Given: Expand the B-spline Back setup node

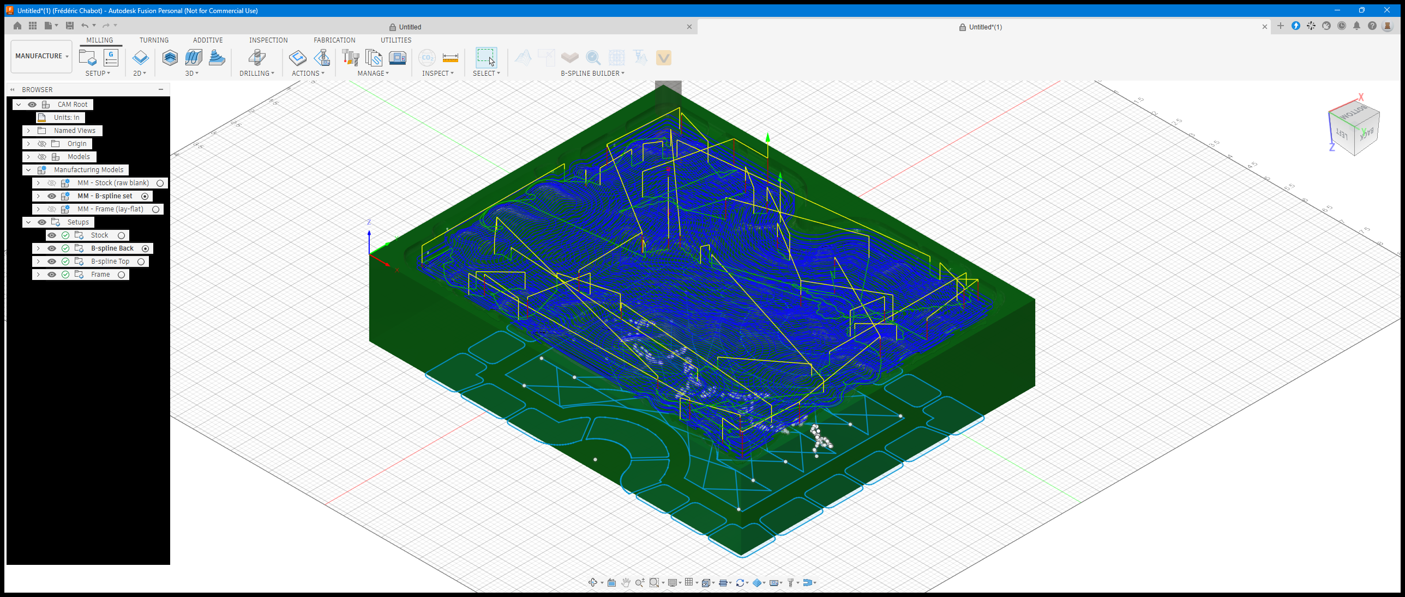Looking at the screenshot, I should [x=38, y=248].
